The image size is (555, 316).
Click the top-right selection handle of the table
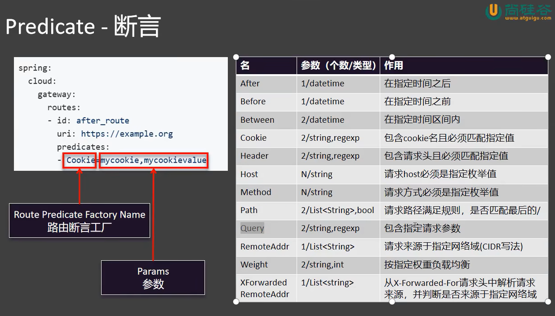[x=548, y=57]
